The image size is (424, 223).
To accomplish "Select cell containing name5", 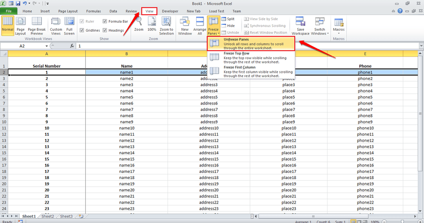I will [x=127, y=97].
